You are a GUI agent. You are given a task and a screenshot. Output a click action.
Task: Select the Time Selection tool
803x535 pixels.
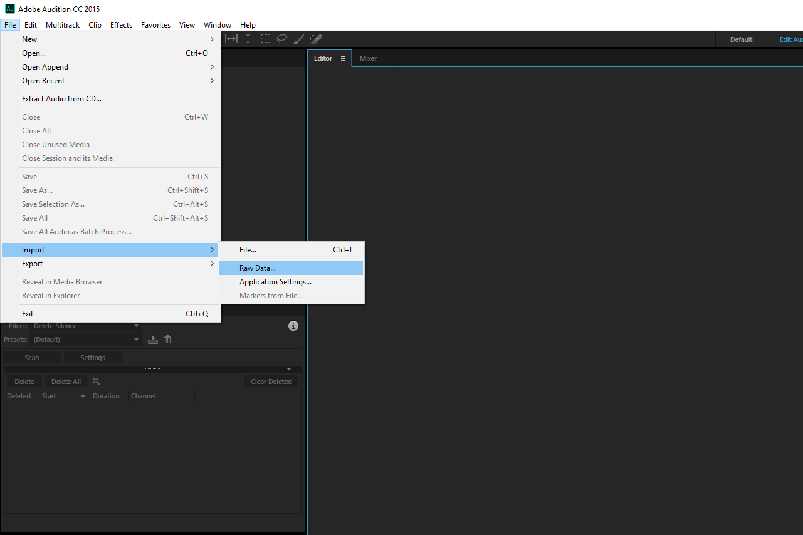point(248,39)
